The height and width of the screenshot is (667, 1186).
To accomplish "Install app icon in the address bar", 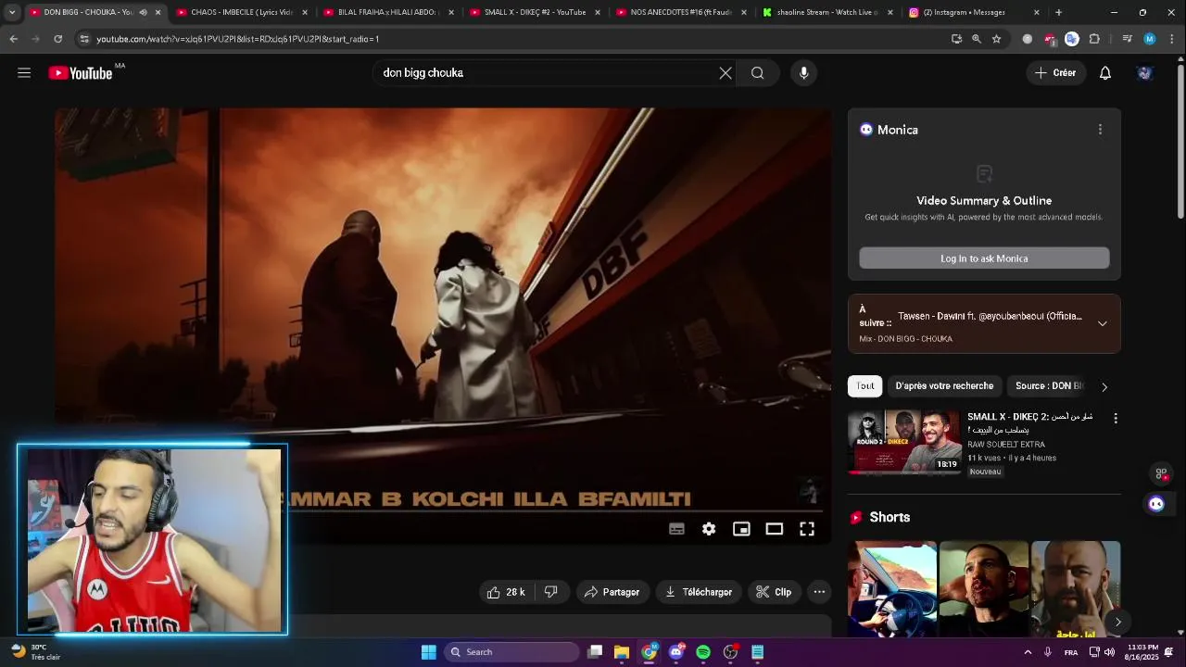I will 956,39.
